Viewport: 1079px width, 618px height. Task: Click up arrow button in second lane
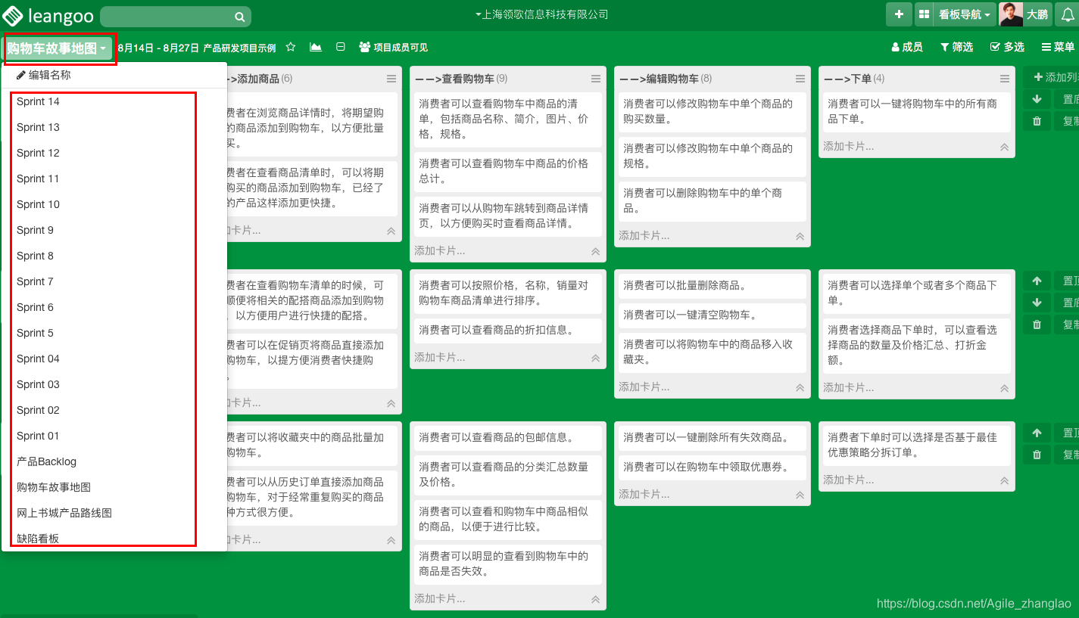(x=1037, y=281)
